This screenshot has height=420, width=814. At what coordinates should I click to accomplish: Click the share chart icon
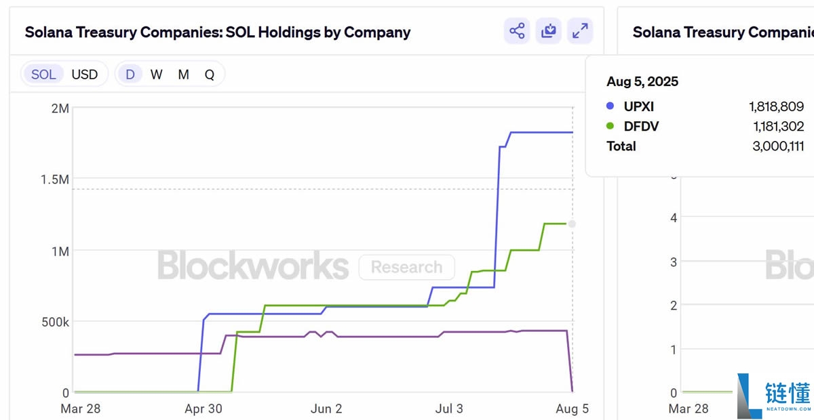click(x=517, y=31)
